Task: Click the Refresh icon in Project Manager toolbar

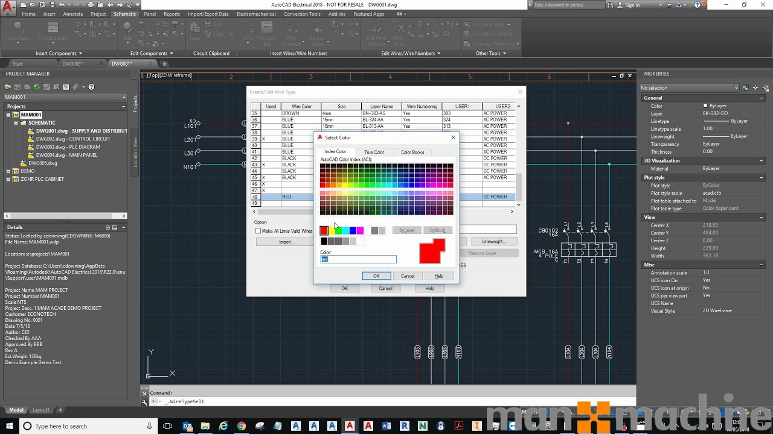Action: (x=37, y=87)
